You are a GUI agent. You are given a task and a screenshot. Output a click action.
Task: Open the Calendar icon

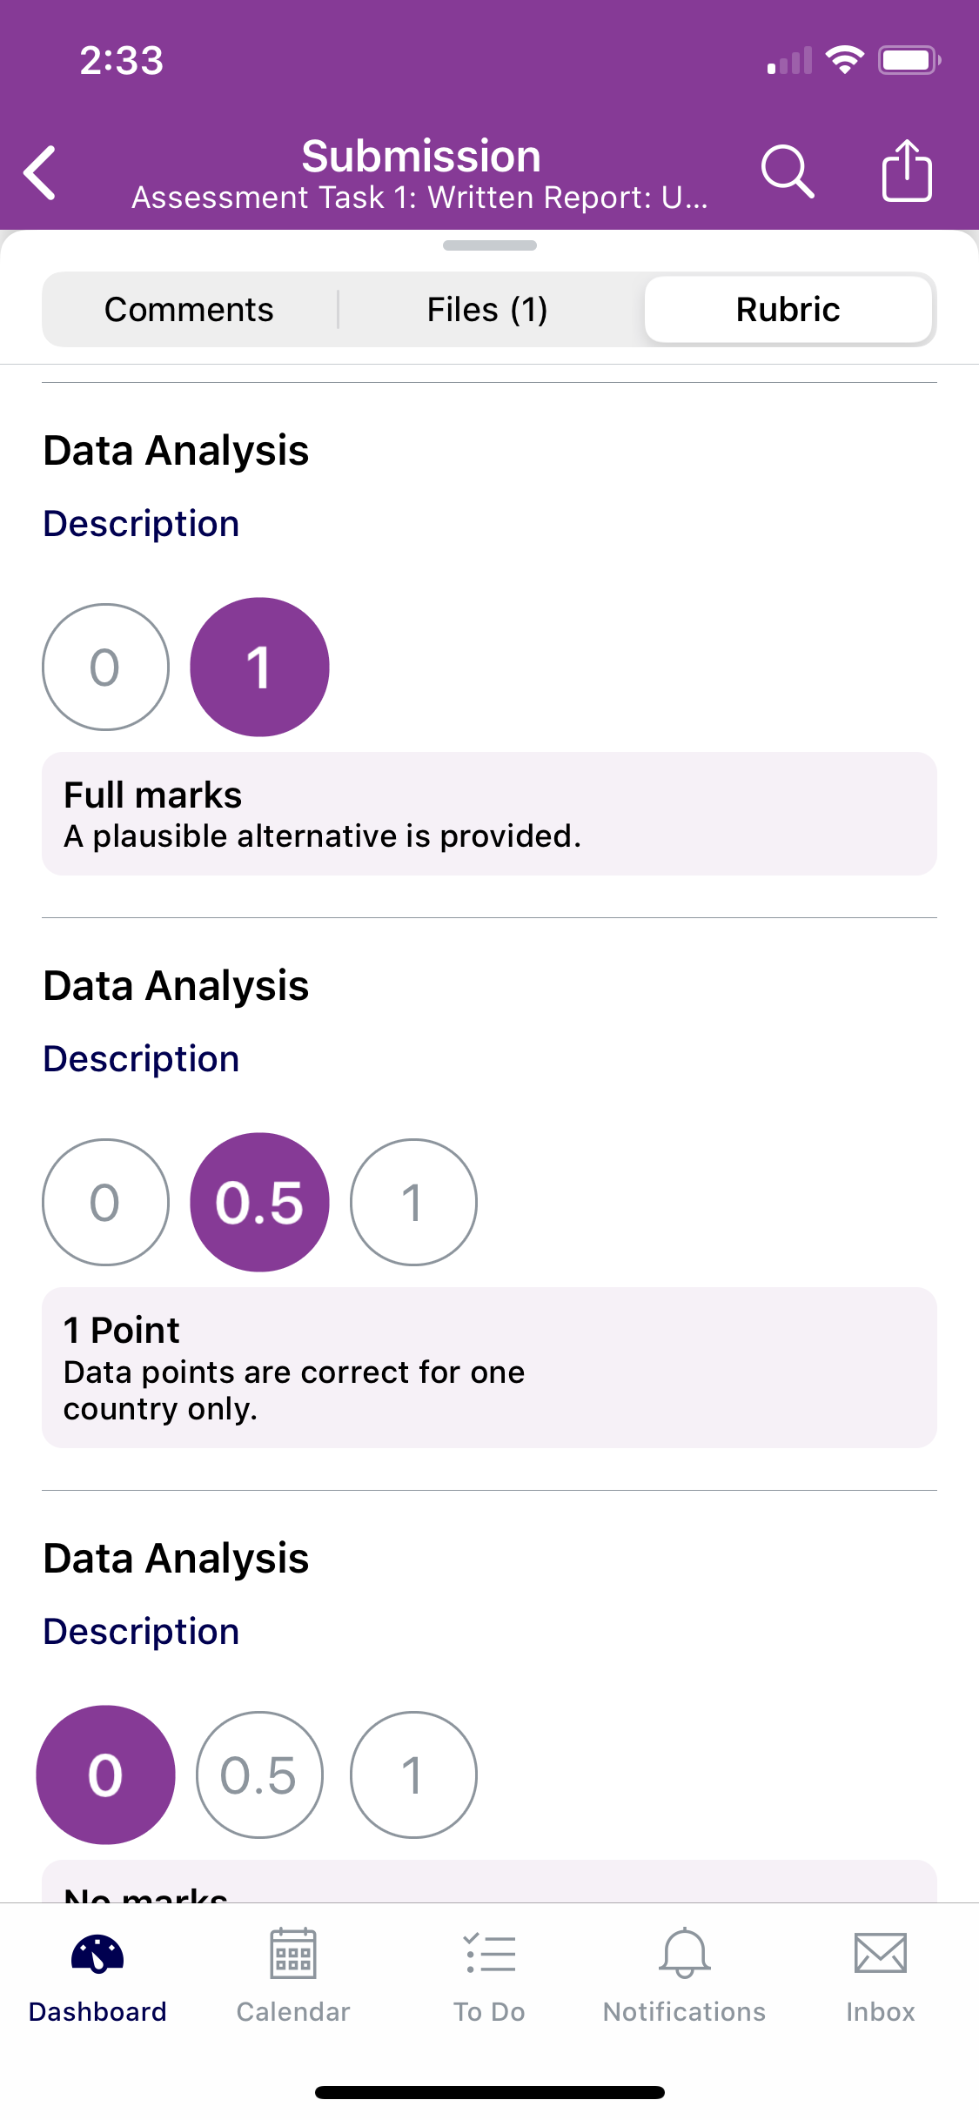tap(293, 1954)
